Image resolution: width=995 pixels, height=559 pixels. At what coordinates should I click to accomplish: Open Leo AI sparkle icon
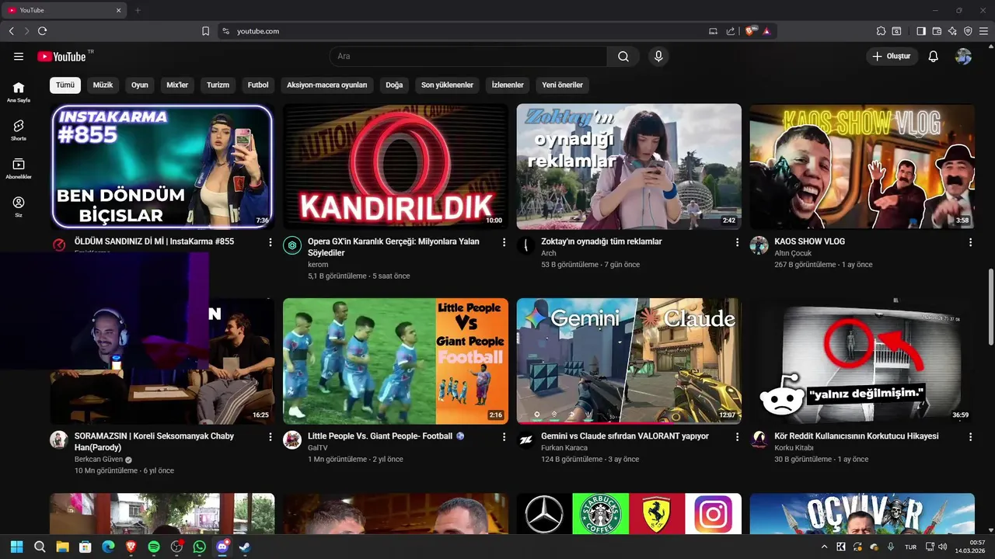(x=952, y=31)
